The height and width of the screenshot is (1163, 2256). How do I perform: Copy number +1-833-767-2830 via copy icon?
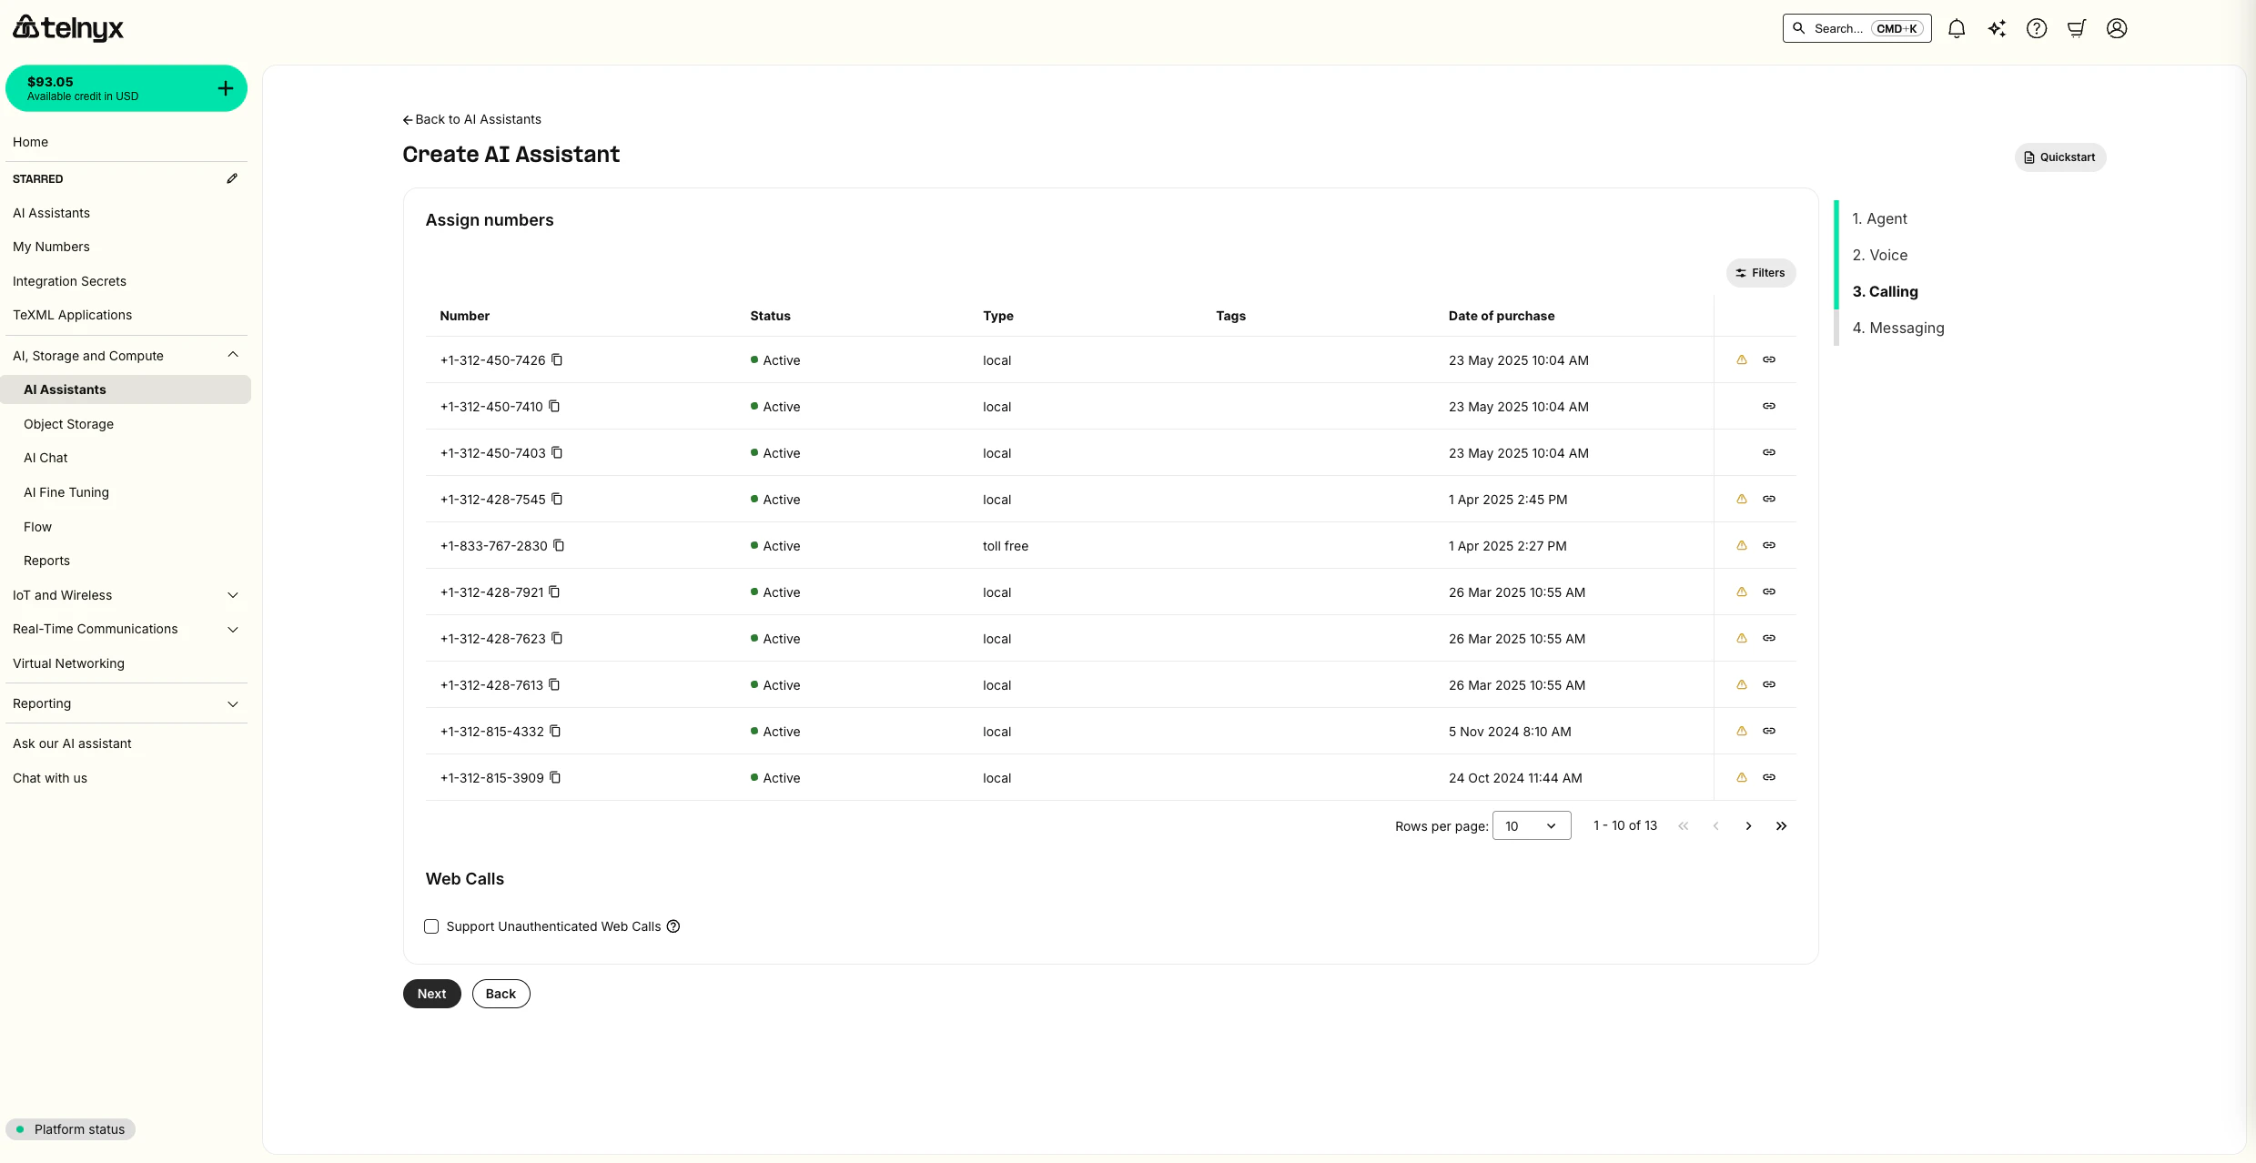[x=559, y=545]
